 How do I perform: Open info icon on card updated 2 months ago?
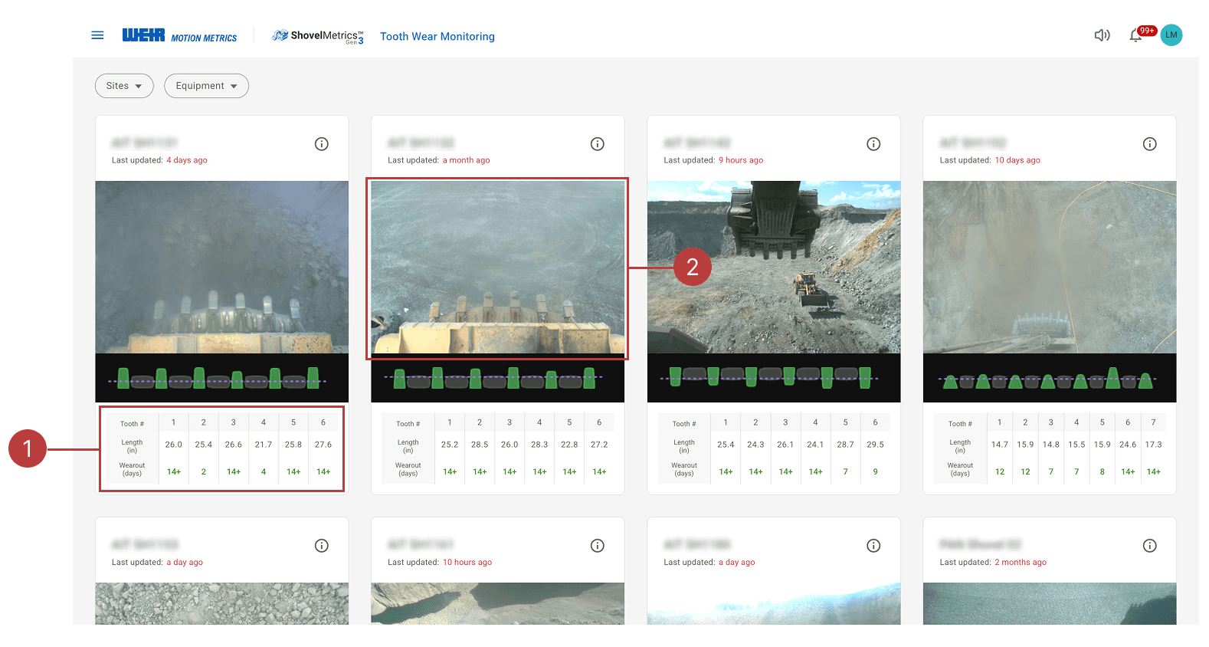[1150, 546]
